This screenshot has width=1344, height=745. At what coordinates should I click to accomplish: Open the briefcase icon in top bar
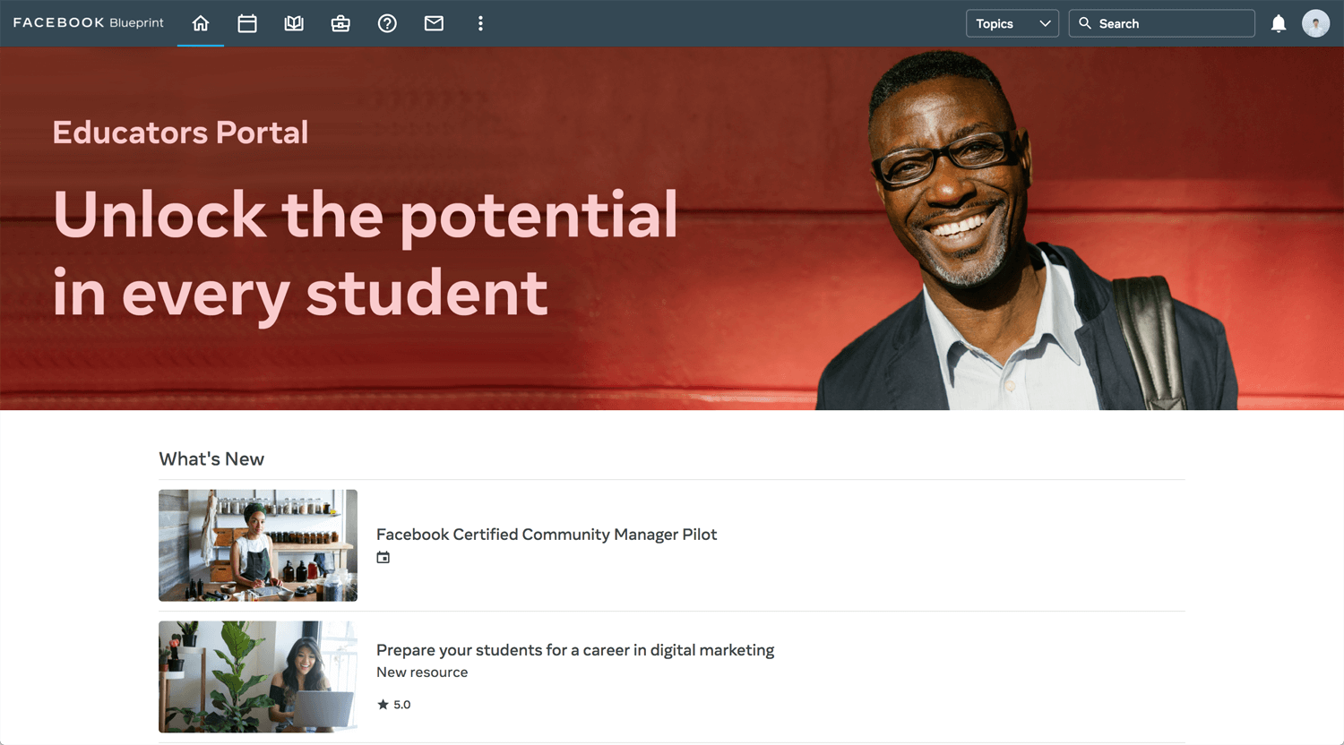(x=340, y=23)
